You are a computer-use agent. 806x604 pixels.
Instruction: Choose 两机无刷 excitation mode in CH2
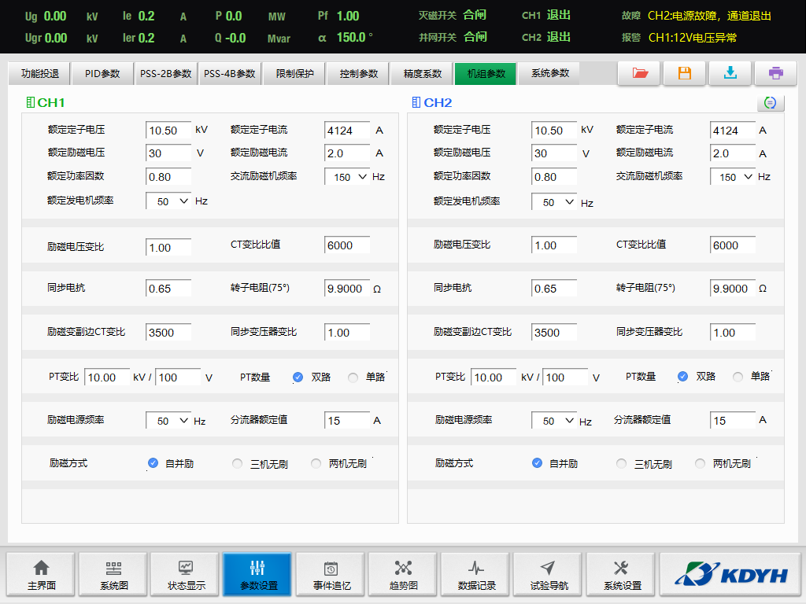pyautogui.click(x=701, y=464)
